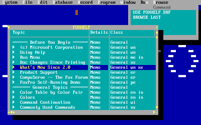The height and width of the screenshot is (125, 201).
Task: Click the vertical scrollbar down arrow
Action: point(157,107)
